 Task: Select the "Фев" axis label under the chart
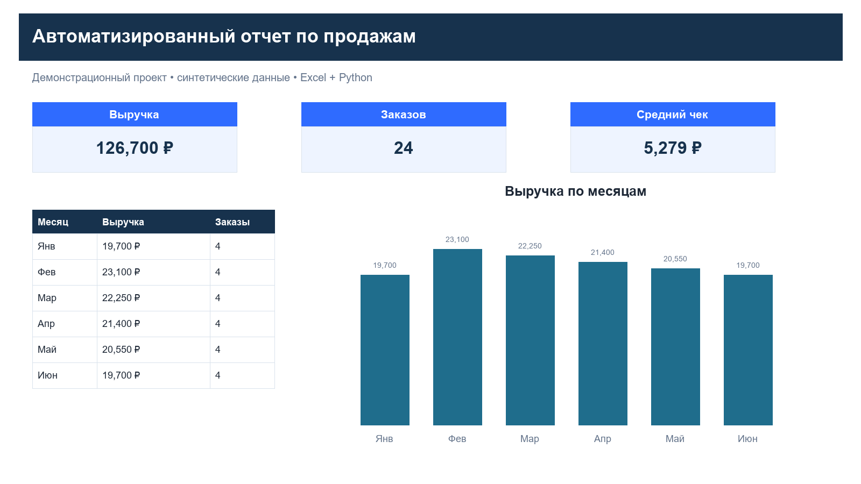point(457,439)
